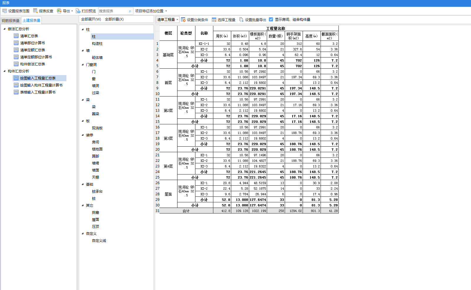Select 砌体墙 in component tree
Image resolution: width=471 pixels, height=290 pixels.
[x=97, y=57]
